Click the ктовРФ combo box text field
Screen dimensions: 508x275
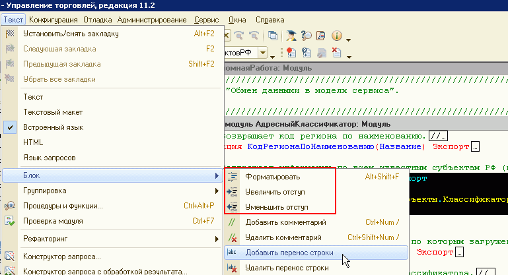pyautogui.click(x=241, y=52)
